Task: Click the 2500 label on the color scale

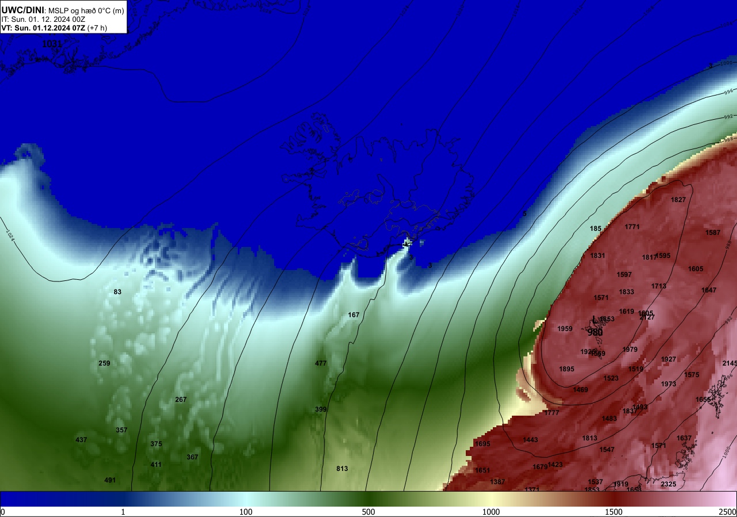Action: point(728,512)
